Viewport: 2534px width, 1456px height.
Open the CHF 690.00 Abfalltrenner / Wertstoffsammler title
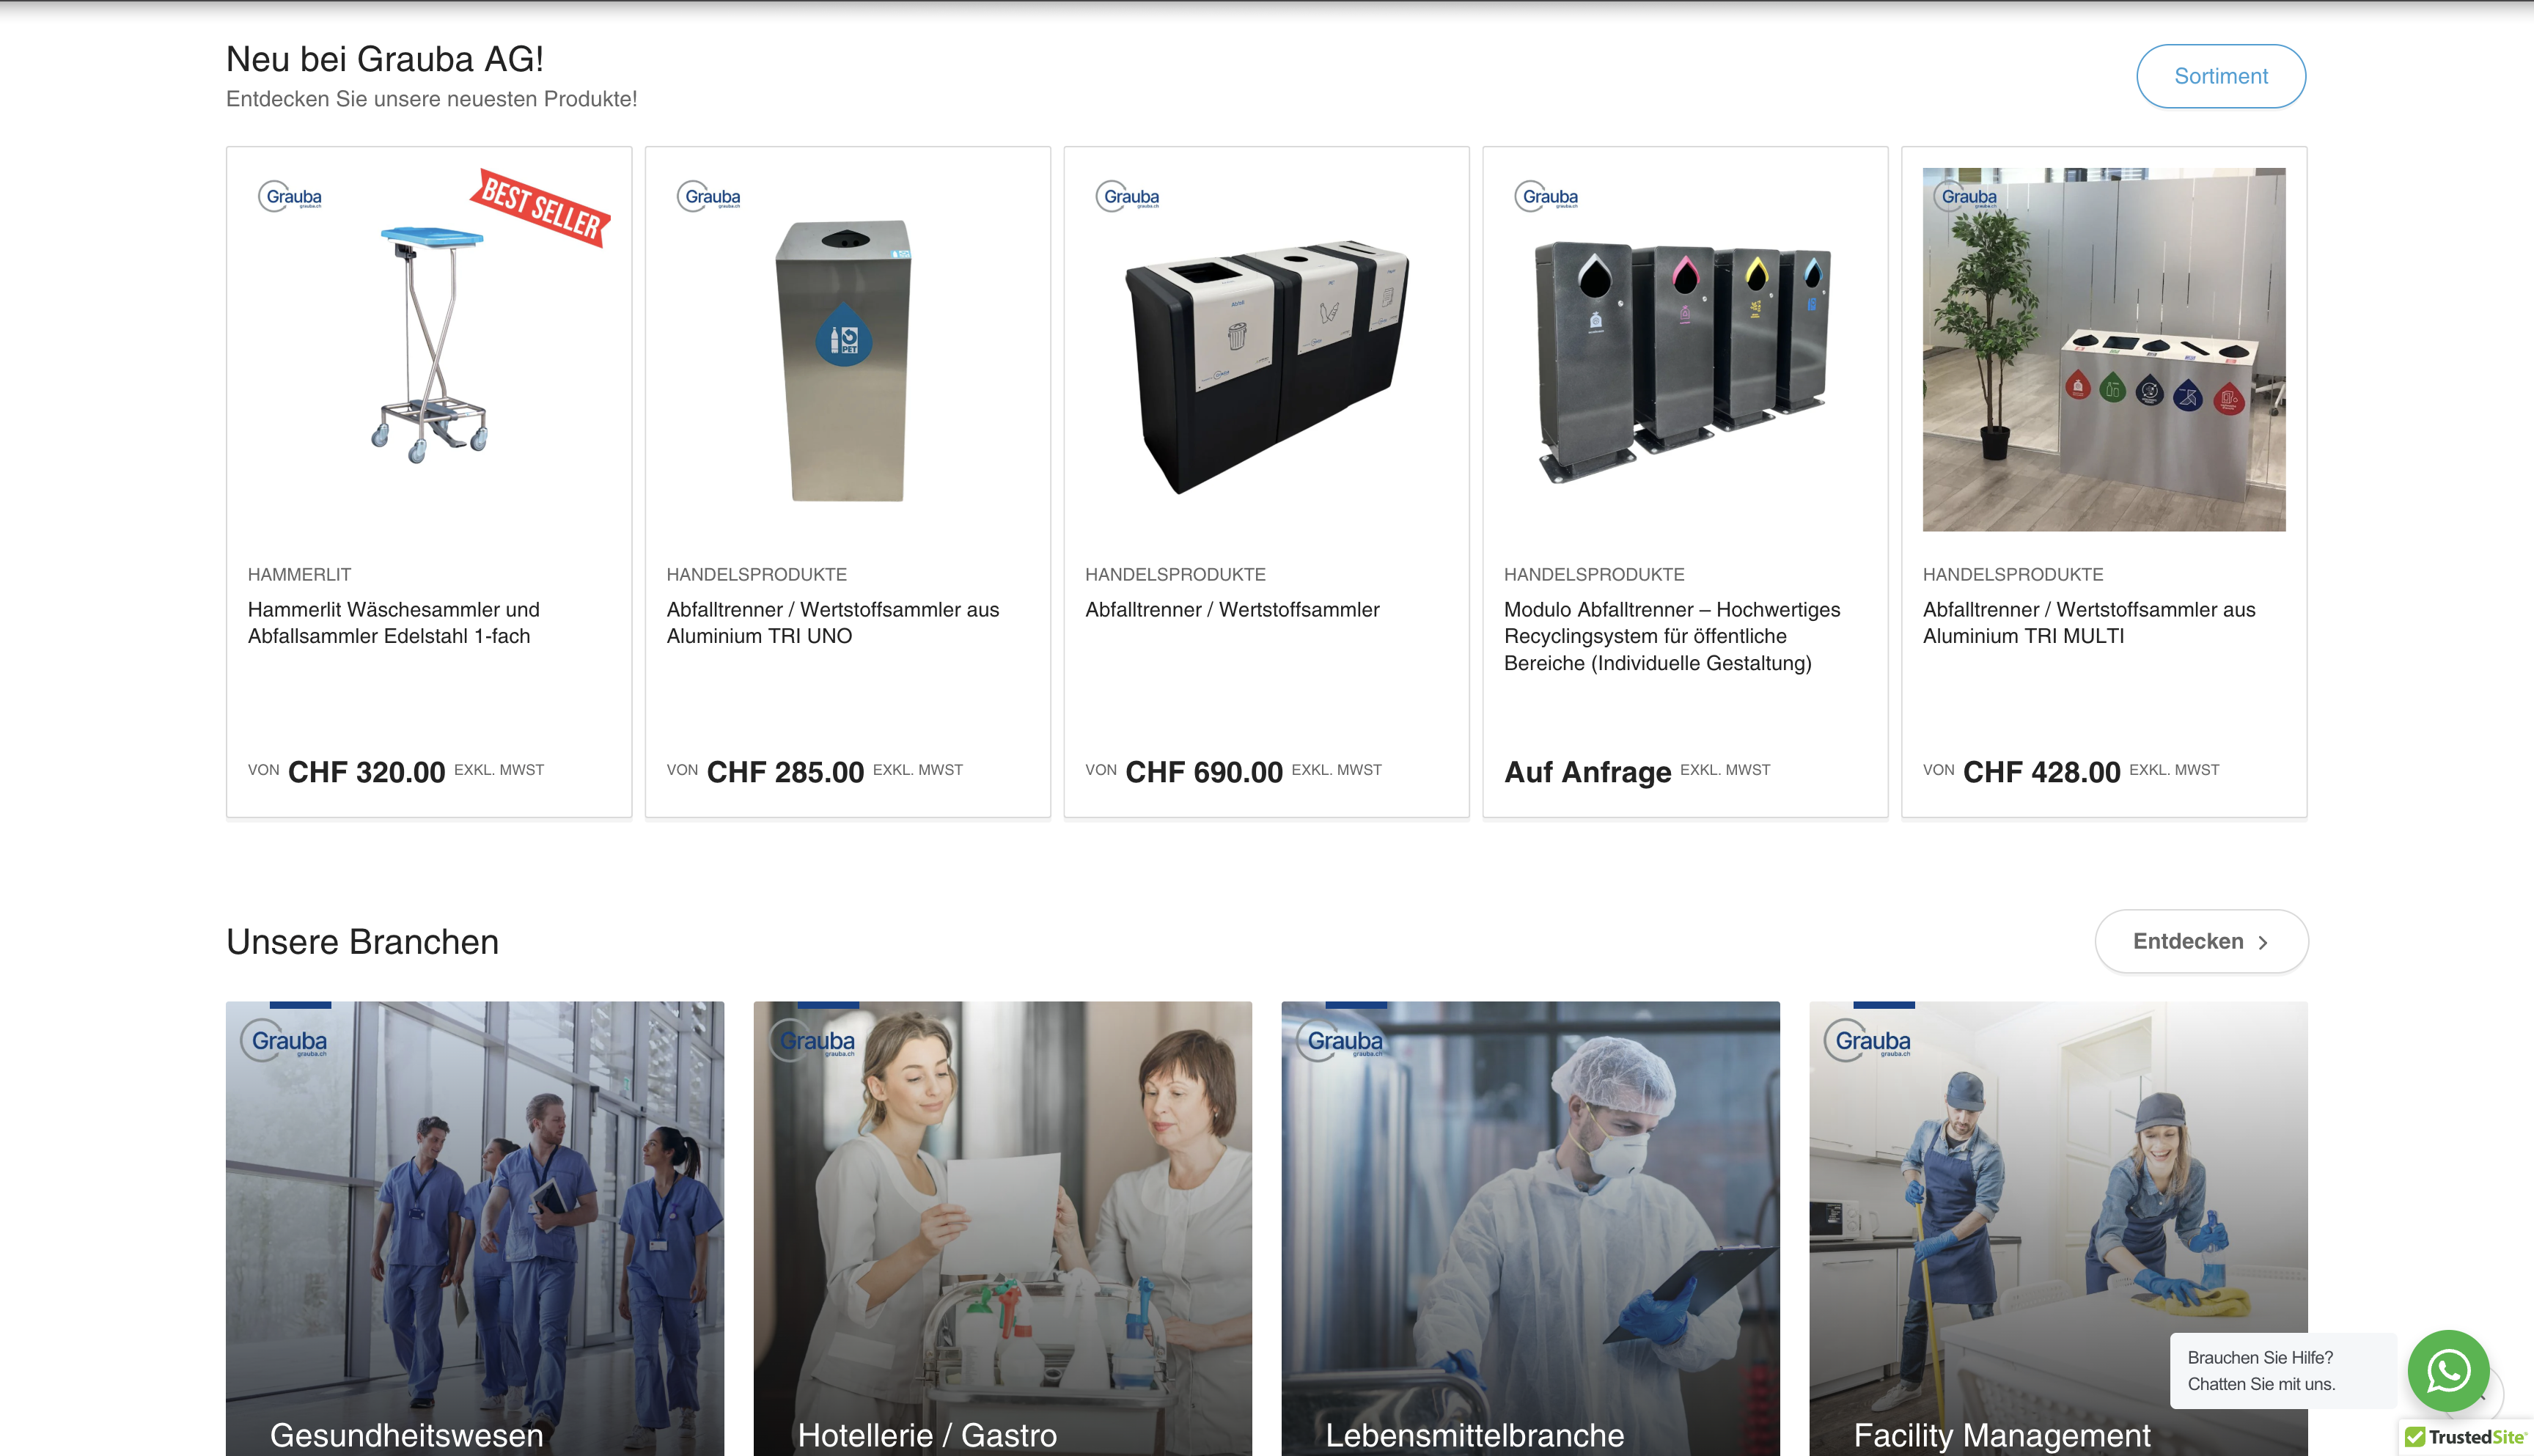pyautogui.click(x=1232, y=610)
